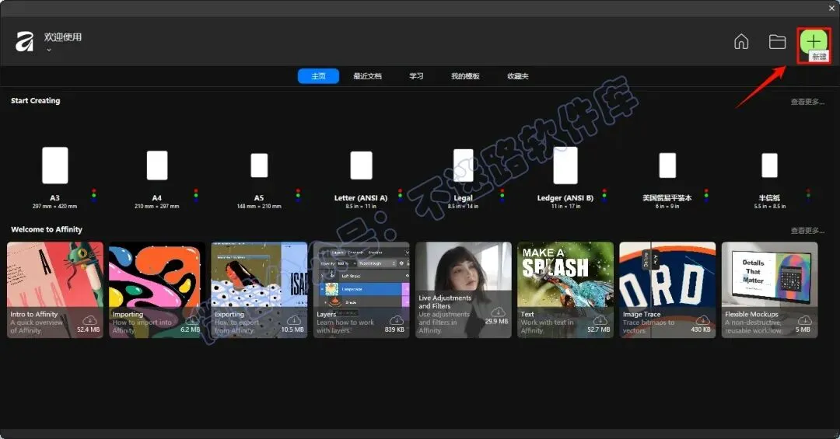Click 查看更多 beside Welcome to Affinity
840x439 pixels.
(807, 231)
